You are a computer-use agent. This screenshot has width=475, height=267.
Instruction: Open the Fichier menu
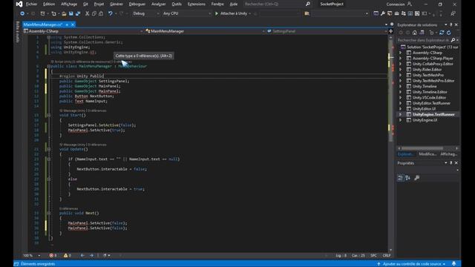pyautogui.click(x=31, y=4)
